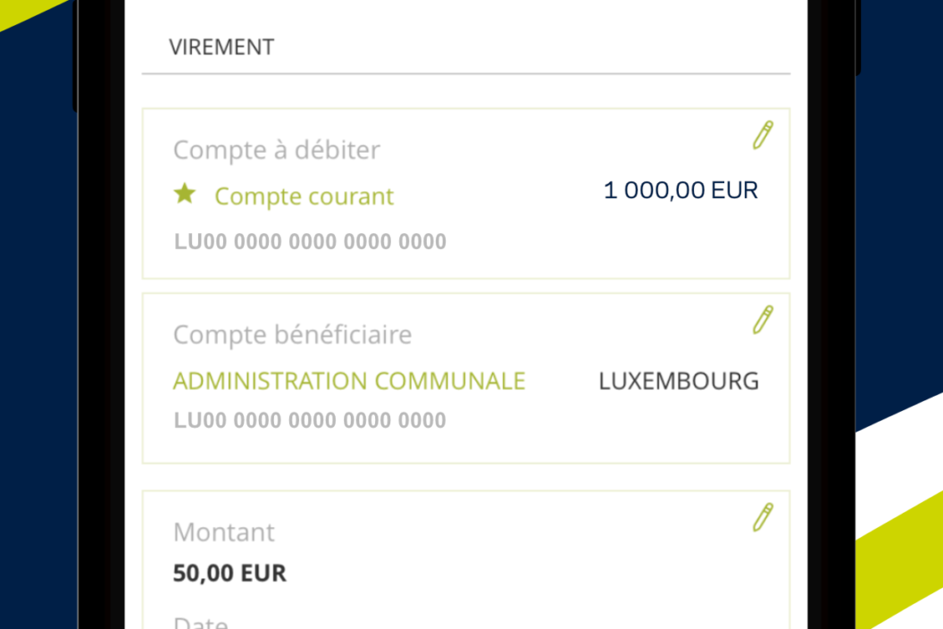Click the 1 000,00 EUR account balance
The width and height of the screenshot is (943, 629).
pos(680,190)
